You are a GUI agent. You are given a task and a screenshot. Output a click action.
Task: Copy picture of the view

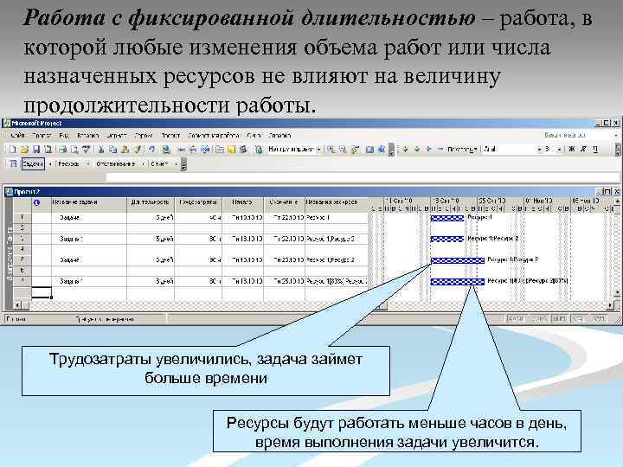pos(369,150)
